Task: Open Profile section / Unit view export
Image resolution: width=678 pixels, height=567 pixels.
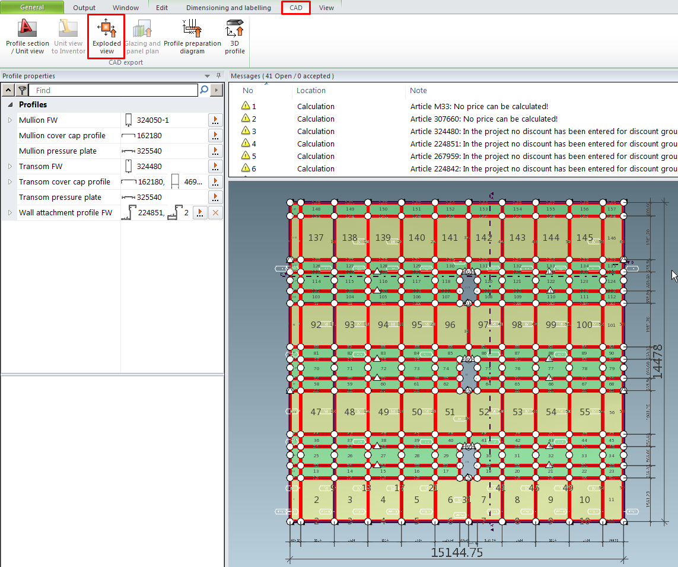Action: [x=27, y=29]
